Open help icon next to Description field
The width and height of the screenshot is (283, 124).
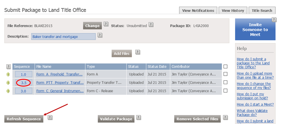[100, 35]
